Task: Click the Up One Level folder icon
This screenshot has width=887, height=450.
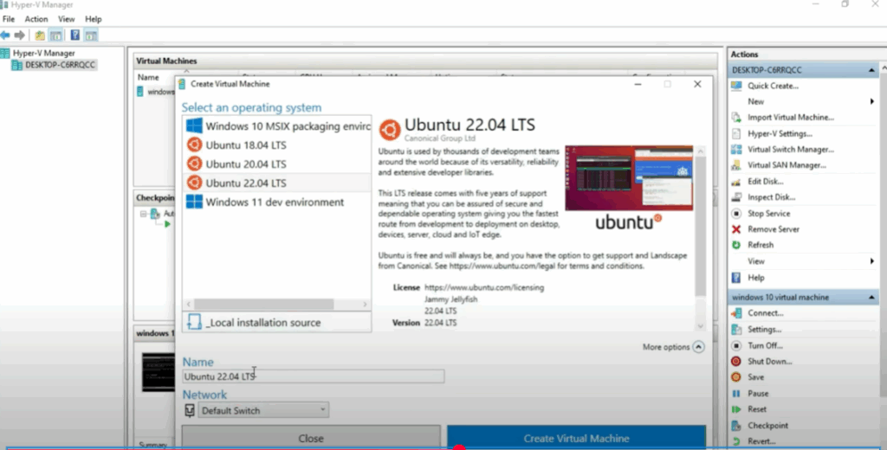Action: (40, 35)
